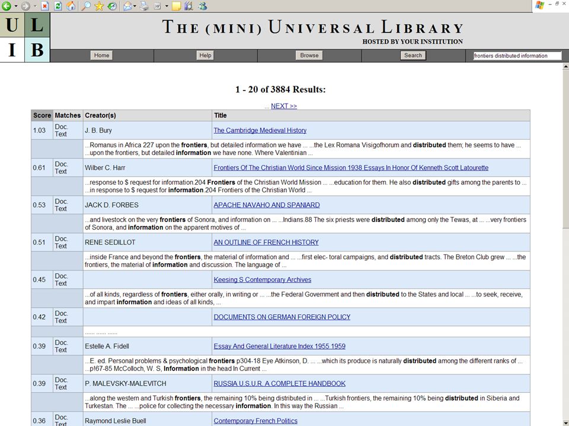The width and height of the screenshot is (569, 426).
Task: Open DOCUMENTS ON GERMAN FOREIGN POLICY link
Action: (282, 317)
